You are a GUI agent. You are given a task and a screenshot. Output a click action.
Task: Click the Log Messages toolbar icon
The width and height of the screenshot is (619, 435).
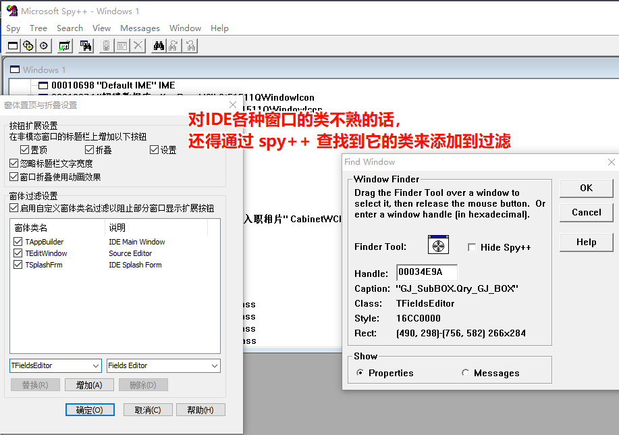click(65, 45)
